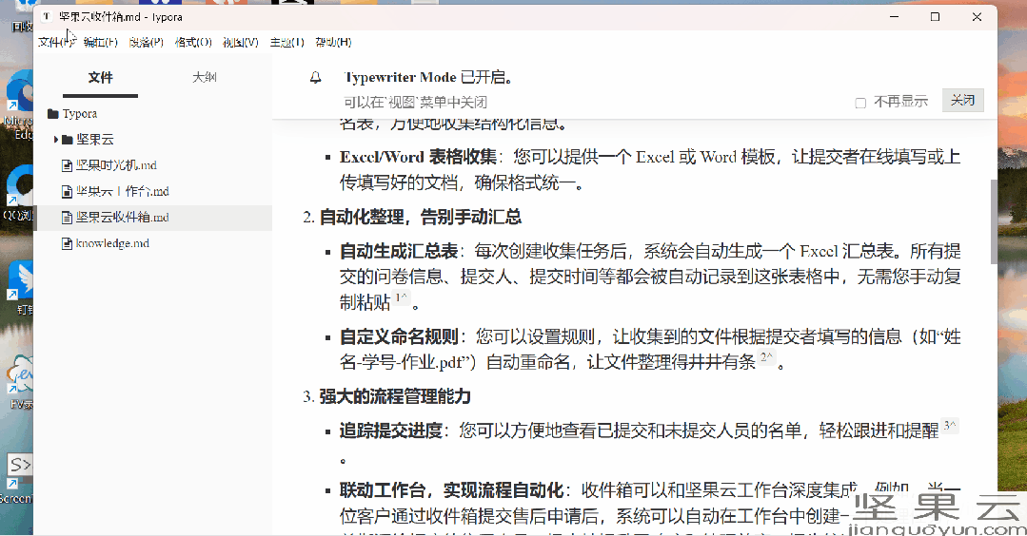Open the 文件(F) menu
Image resolution: width=1027 pixels, height=536 pixels.
57,43
